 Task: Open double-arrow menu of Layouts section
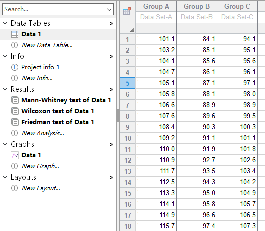(x=111, y=177)
